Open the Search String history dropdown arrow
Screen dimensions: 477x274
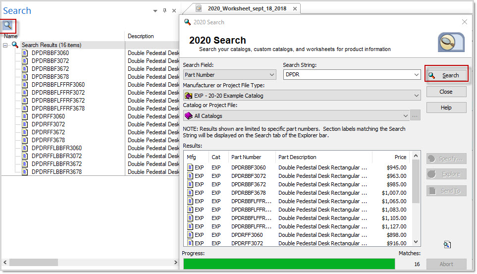[417, 75]
